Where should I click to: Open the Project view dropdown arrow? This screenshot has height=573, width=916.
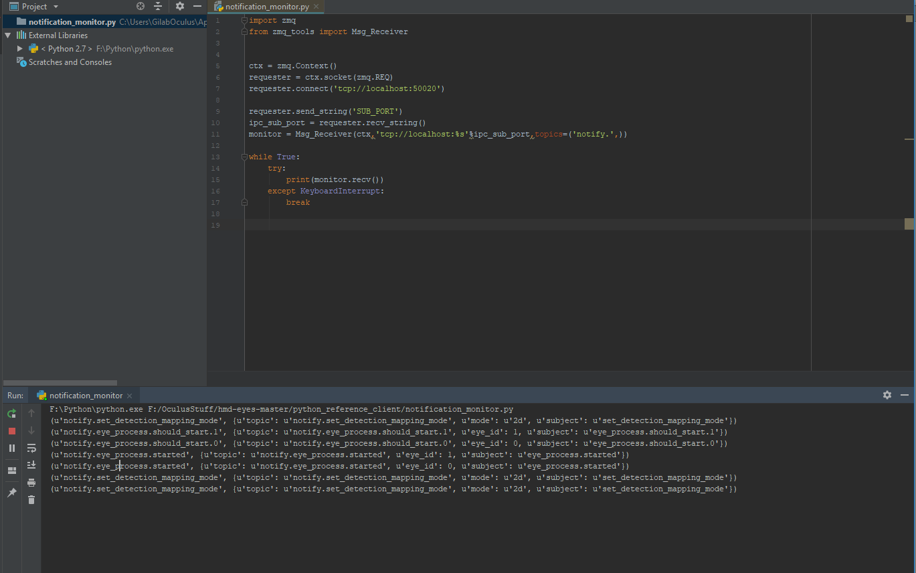pos(56,7)
